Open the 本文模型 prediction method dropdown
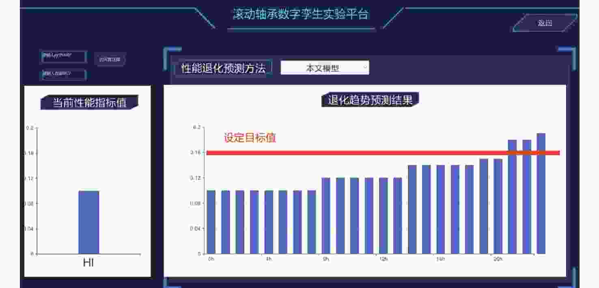599x288 pixels. click(325, 68)
